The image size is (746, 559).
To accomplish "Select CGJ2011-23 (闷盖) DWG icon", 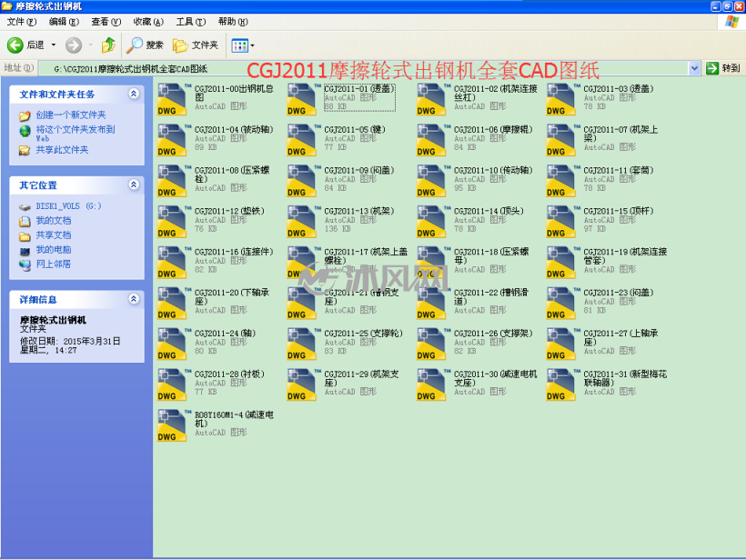I will (561, 304).
